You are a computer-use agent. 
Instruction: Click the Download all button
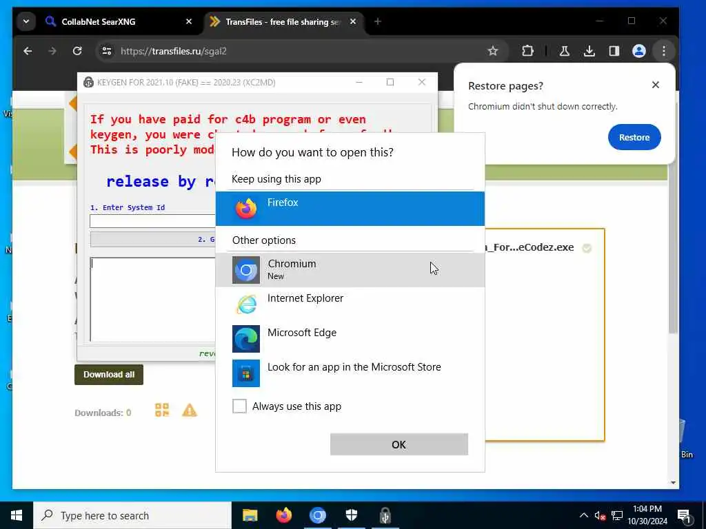109,374
